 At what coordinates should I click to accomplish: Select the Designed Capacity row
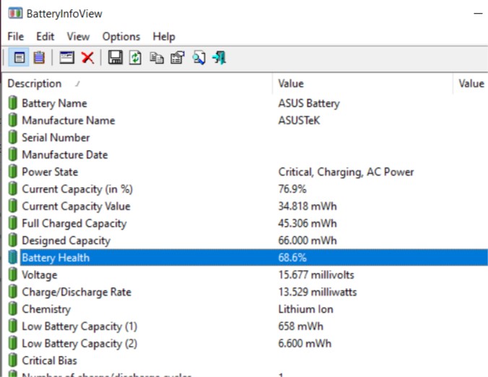(66, 240)
